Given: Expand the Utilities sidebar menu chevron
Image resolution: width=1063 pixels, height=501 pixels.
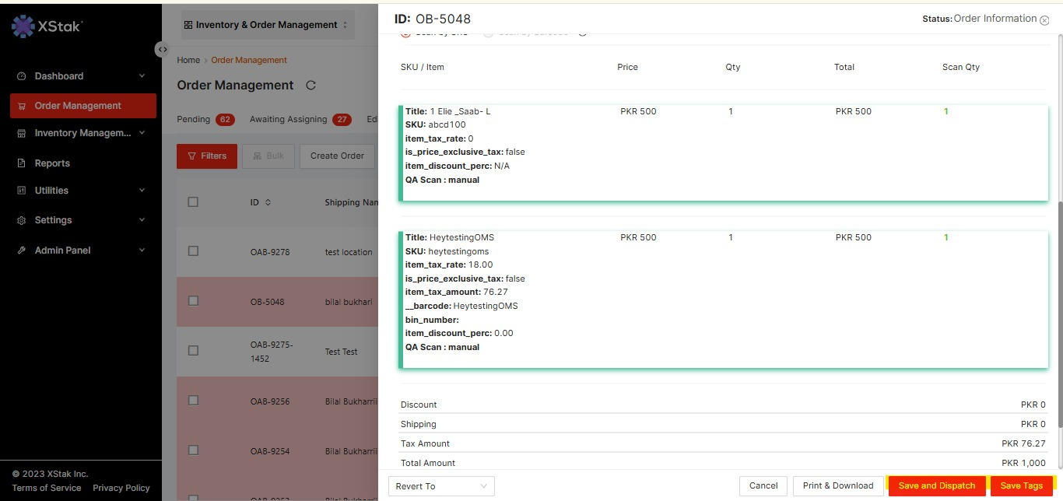Looking at the screenshot, I should click(x=142, y=191).
